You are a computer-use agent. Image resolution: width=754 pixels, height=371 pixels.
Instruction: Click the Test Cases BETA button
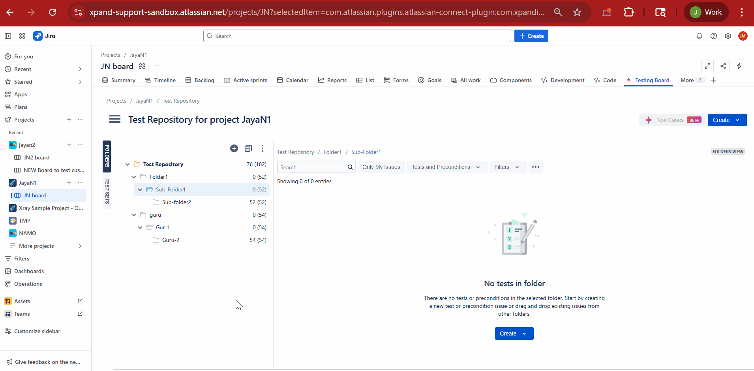[x=672, y=120]
